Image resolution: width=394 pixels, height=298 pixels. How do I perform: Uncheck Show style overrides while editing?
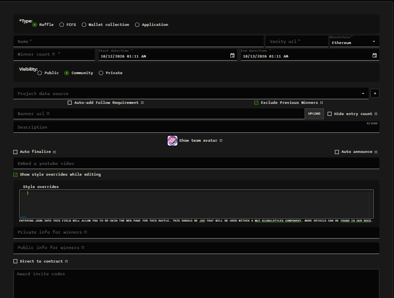pyautogui.click(x=15, y=175)
